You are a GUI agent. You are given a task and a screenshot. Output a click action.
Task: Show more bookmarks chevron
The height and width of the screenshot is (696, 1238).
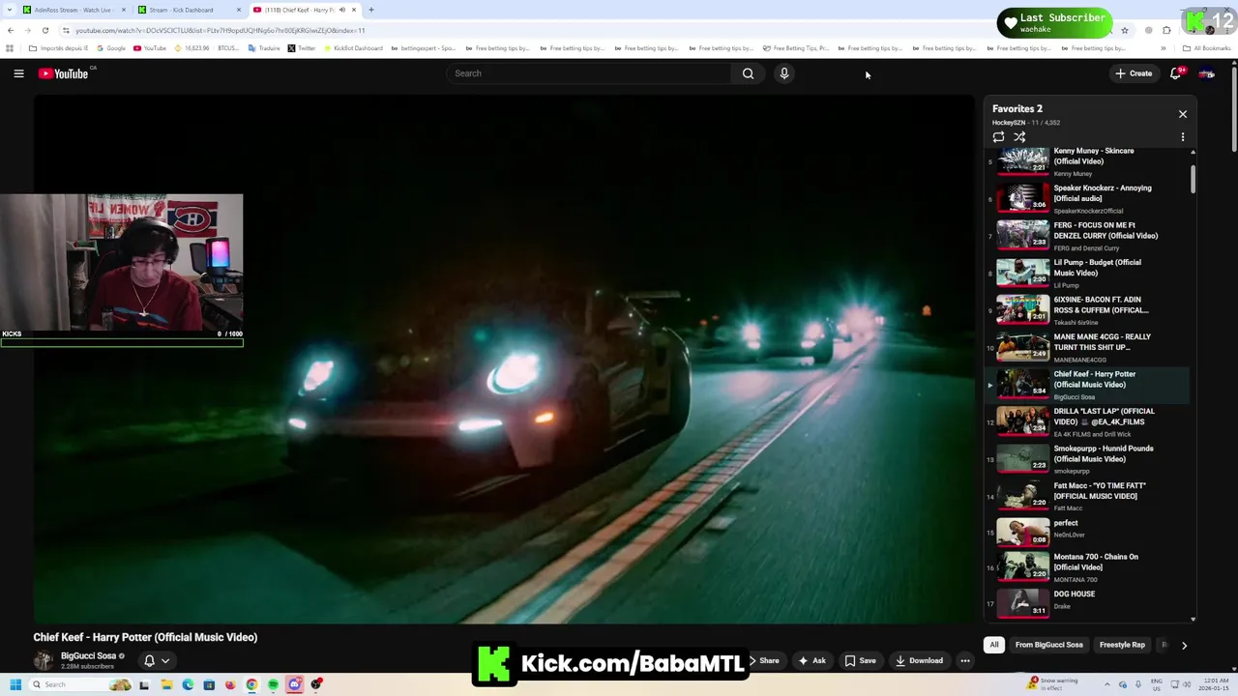tap(1164, 48)
